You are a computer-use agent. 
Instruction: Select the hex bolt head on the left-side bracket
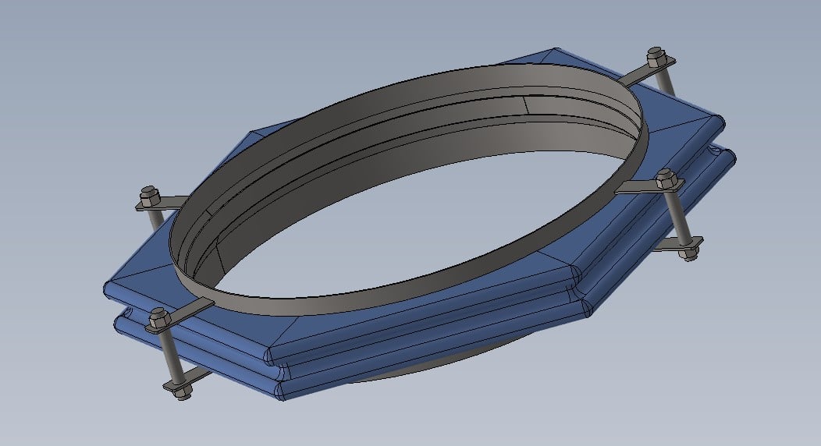tap(149, 194)
